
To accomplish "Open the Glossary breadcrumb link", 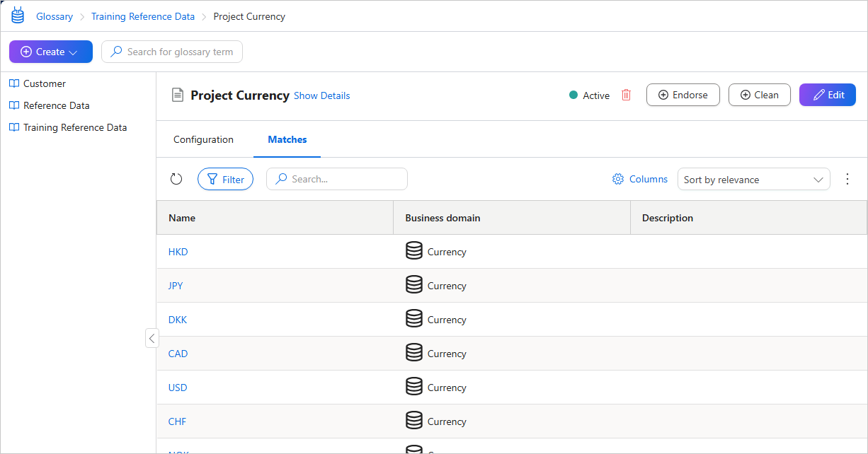I will [x=55, y=16].
